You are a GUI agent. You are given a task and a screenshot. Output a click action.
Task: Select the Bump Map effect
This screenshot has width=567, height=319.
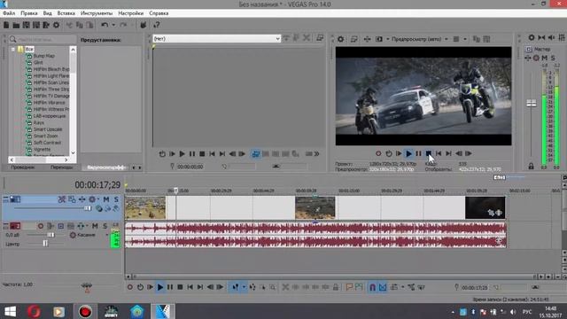point(43,56)
